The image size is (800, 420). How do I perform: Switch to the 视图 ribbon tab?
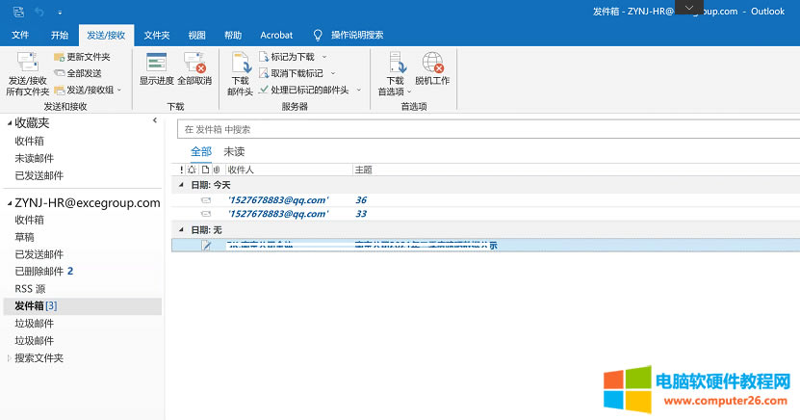coord(196,35)
